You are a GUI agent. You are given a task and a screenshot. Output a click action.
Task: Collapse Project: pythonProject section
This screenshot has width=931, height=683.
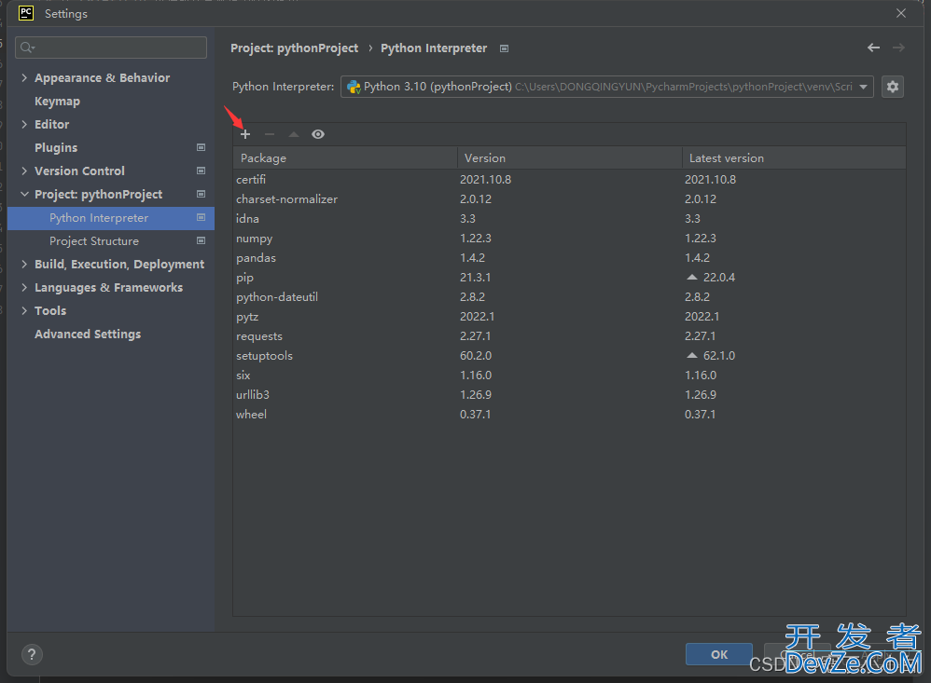(24, 194)
